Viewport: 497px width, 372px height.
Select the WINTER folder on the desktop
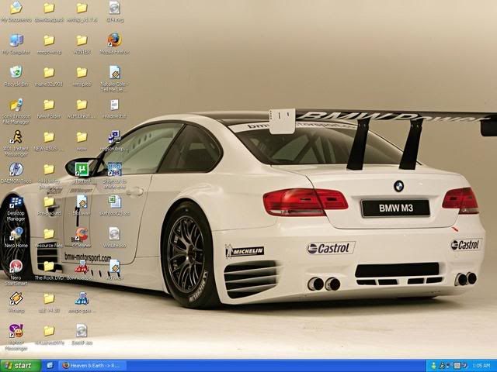tap(82, 40)
